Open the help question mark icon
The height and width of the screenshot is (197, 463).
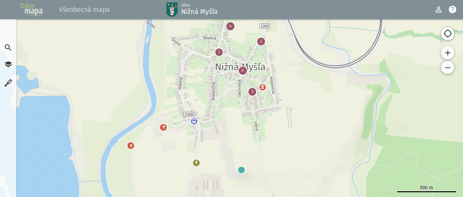(x=453, y=10)
